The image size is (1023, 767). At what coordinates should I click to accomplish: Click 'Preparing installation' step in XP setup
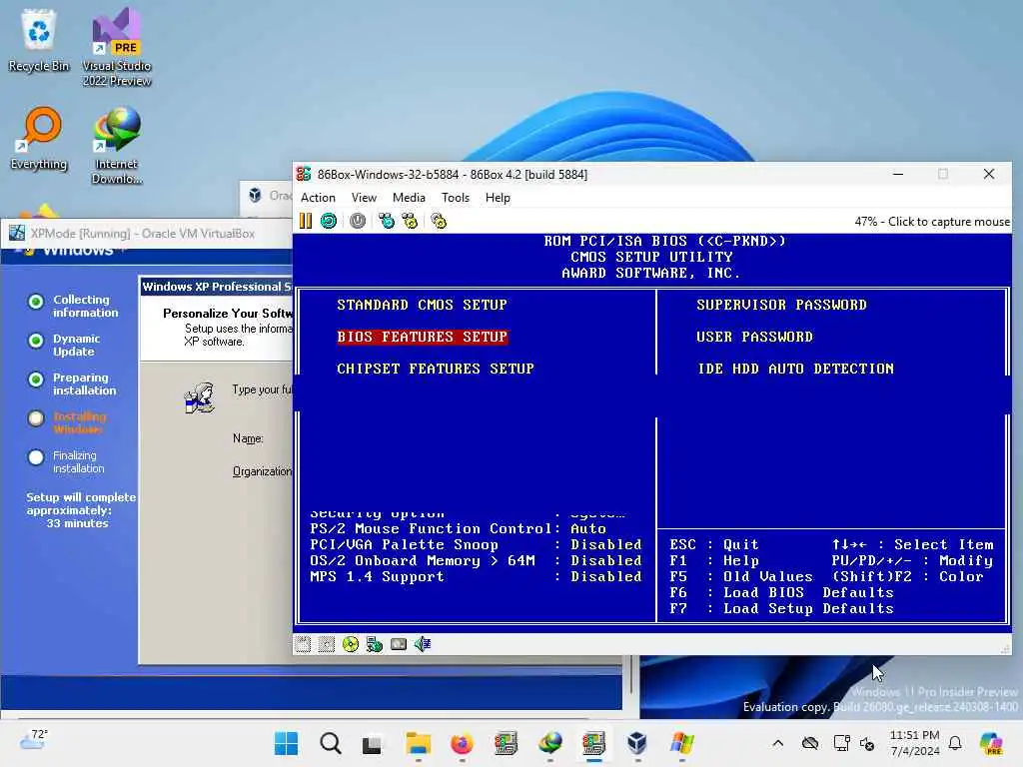coord(84,384)
